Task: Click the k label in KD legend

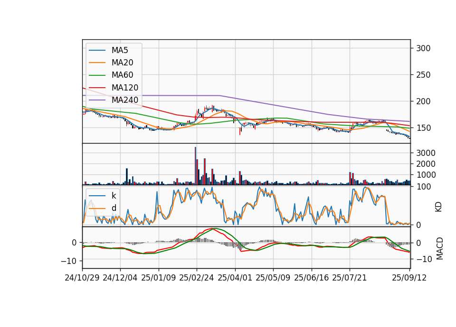Action: point(114,196)
